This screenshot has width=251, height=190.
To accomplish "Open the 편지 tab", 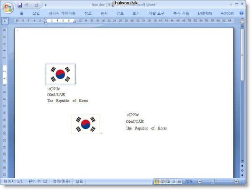I will (x=104, y=13).
